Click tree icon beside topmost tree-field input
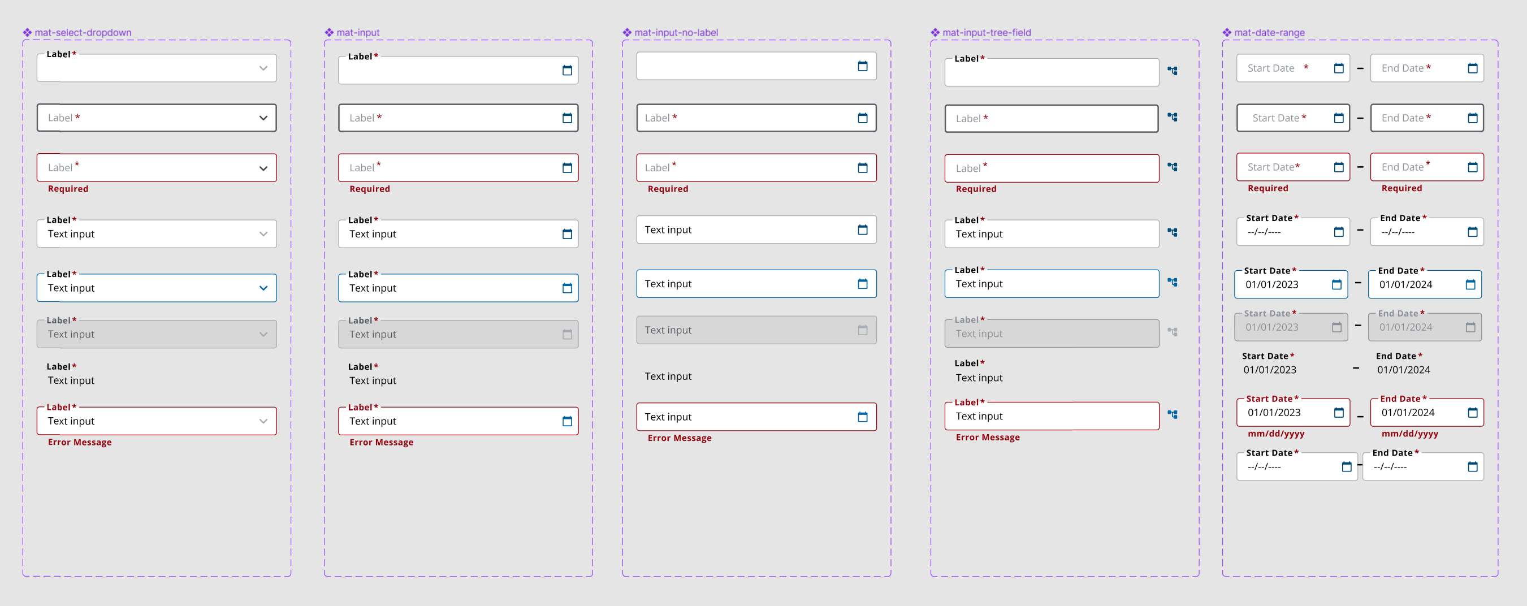This screenshot has width=1527, height=606. pos(1172,71)
